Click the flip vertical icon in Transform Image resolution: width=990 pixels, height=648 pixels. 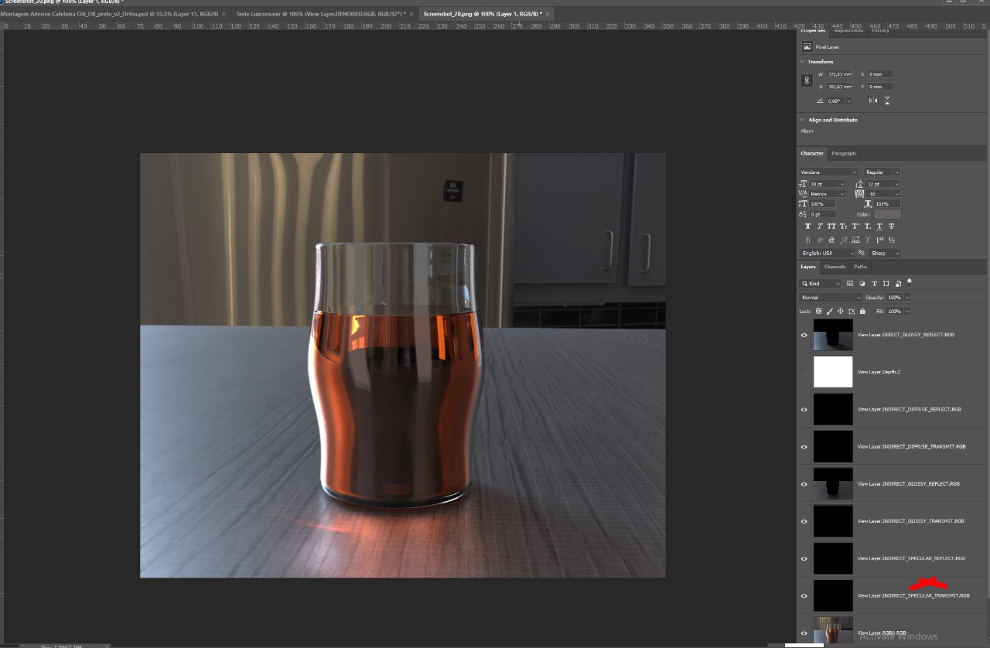[x=887, y=101]
